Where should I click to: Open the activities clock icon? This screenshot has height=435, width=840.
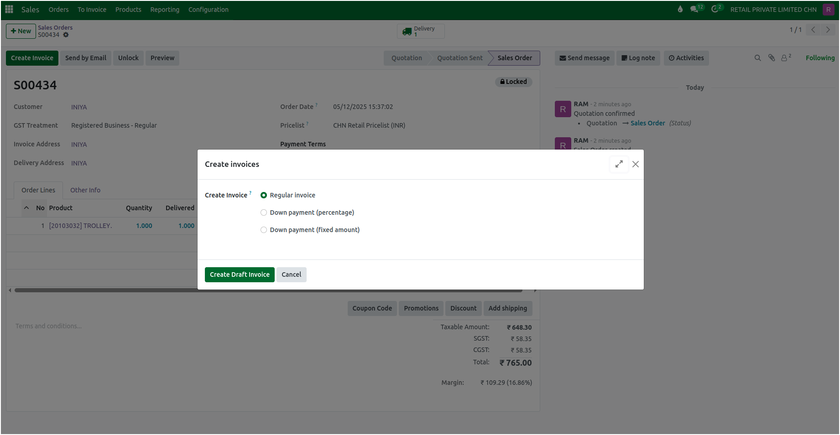tap(715, 9)
